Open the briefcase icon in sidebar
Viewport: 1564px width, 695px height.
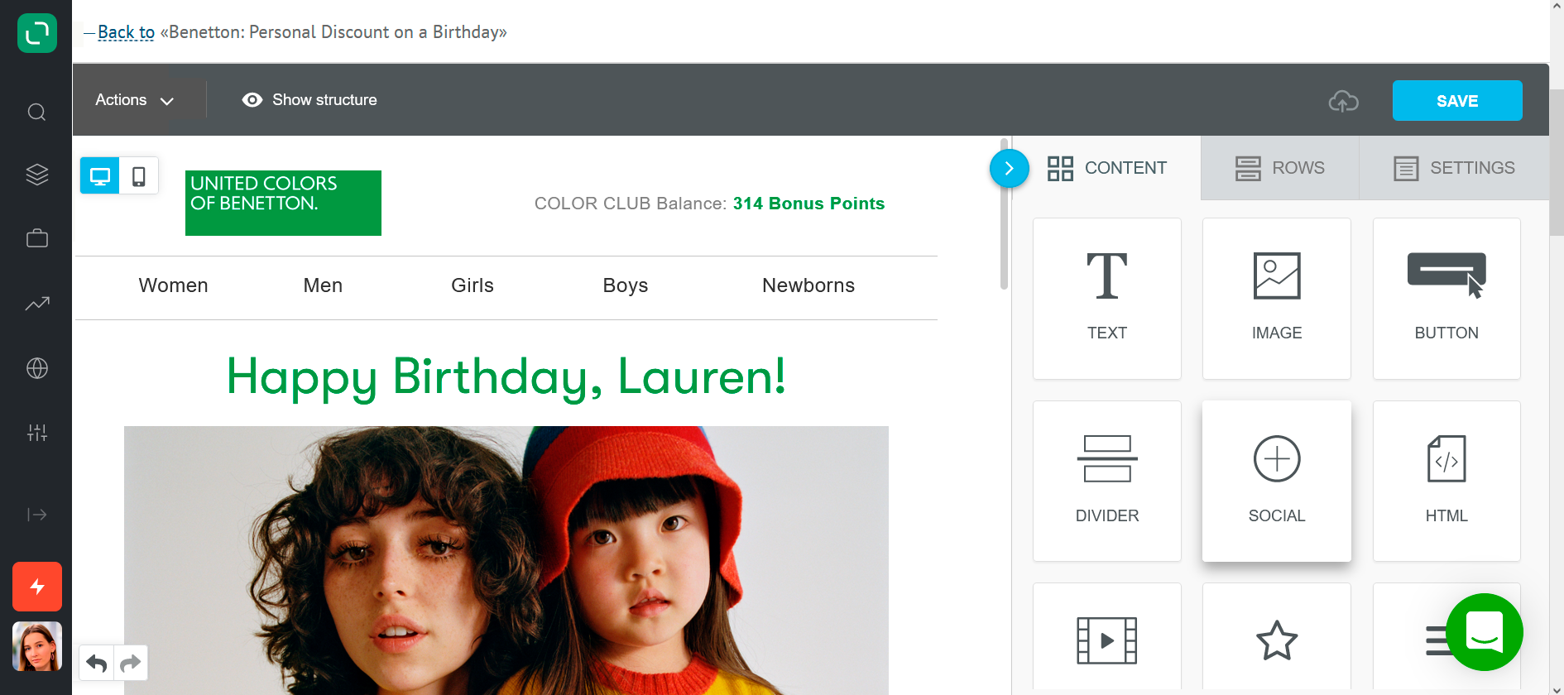pos(37,238)
